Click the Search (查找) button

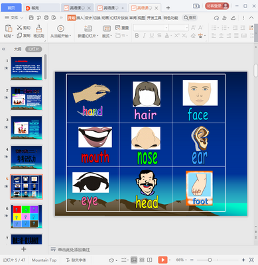pos(190,18)
